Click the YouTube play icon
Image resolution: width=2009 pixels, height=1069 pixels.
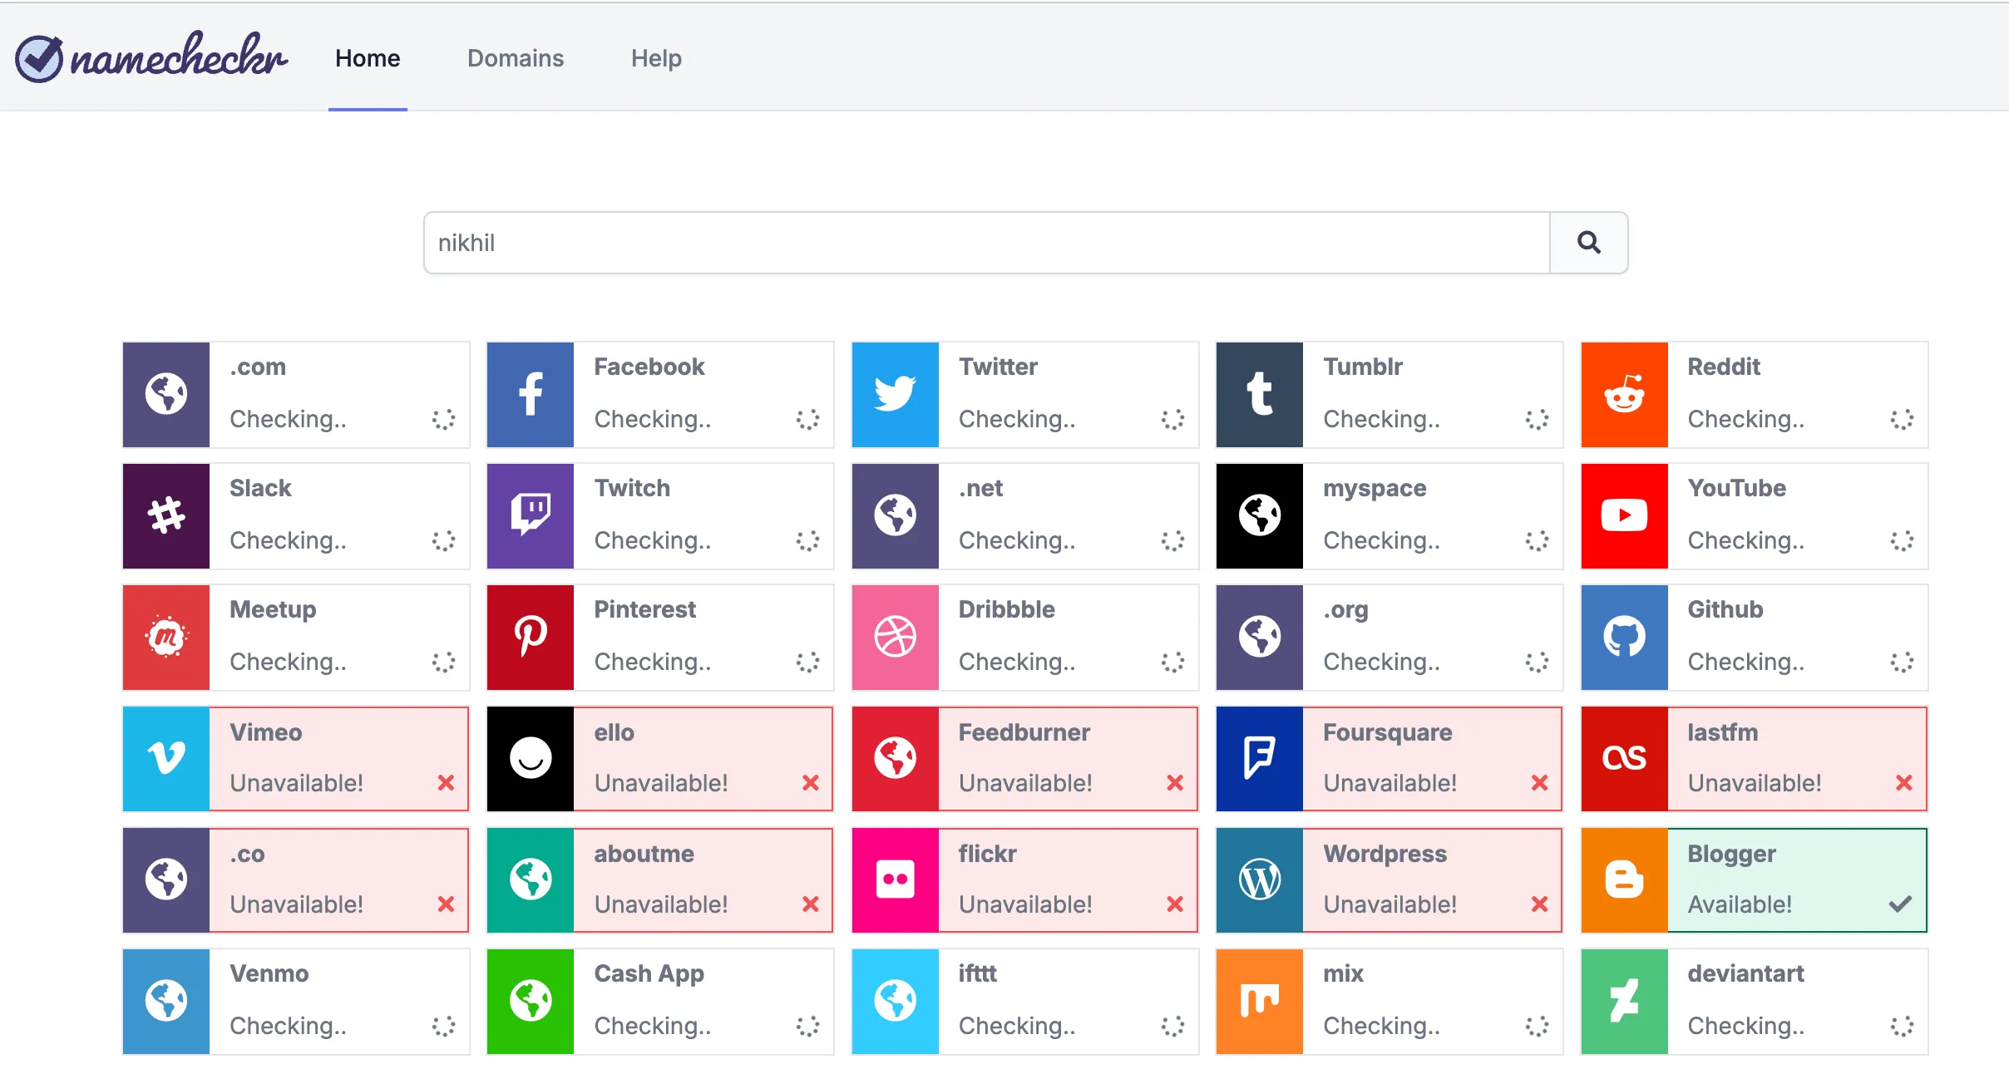[1625, 516]
